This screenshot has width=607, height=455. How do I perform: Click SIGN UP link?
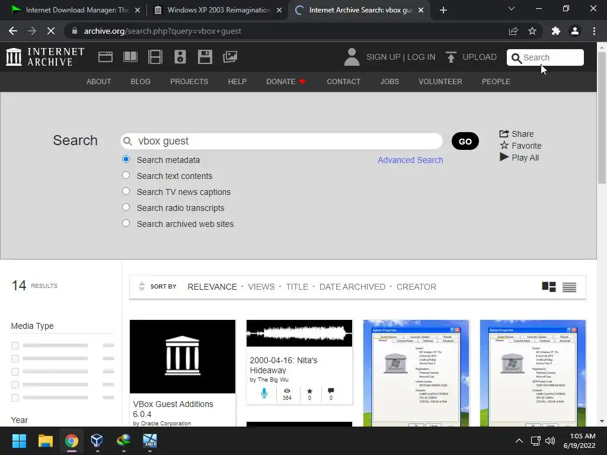coord(384,57)
